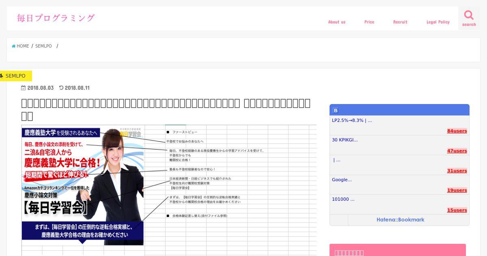Click the refresh icon beside 2018.08.11
This screenshot has height=256, width=487.
[61, 88]
